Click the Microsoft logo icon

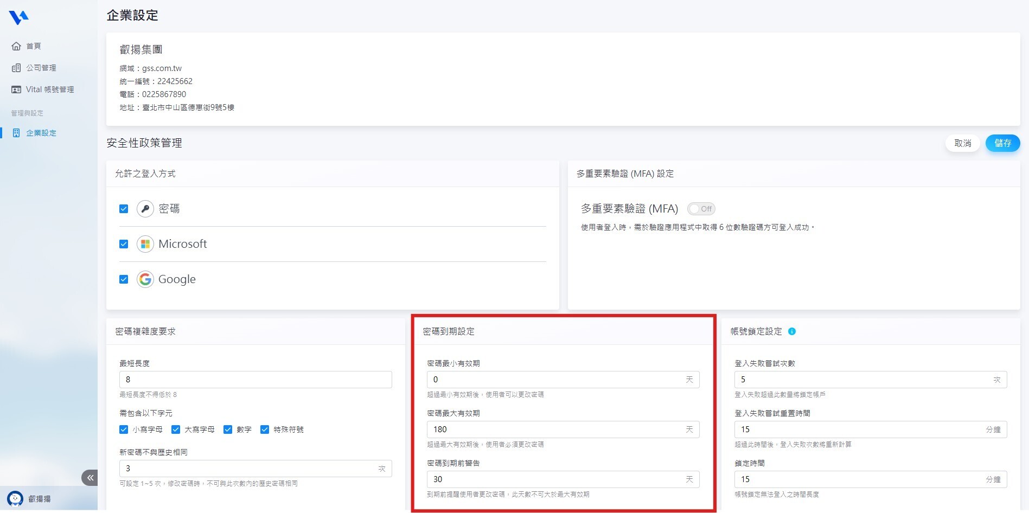[145, 243]
